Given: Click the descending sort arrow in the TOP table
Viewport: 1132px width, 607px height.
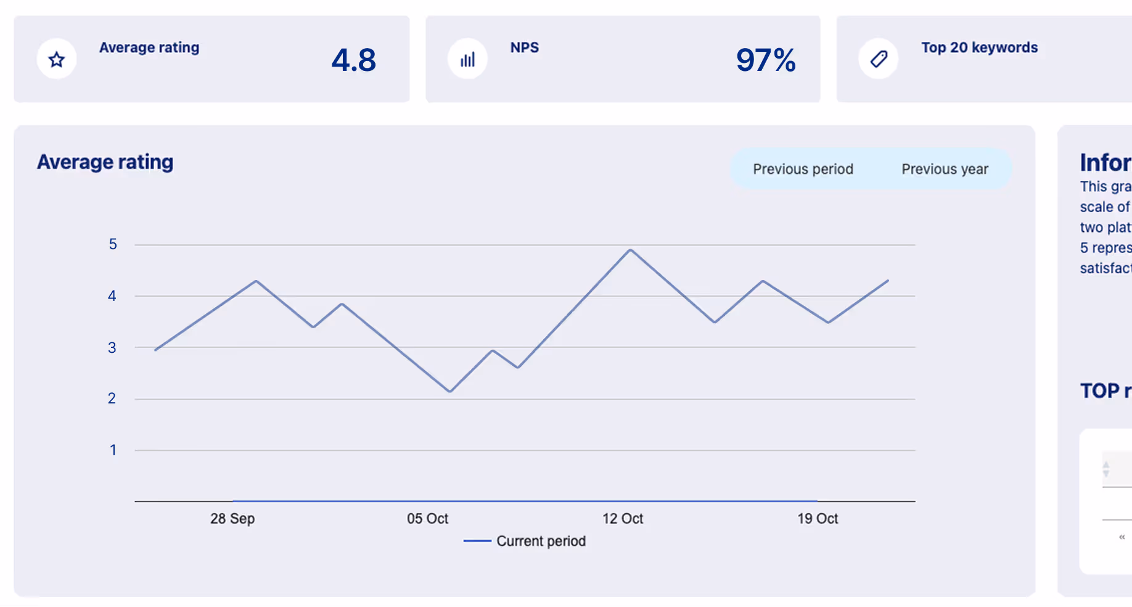Looking at the screenshot, I should pos(1105,473).
